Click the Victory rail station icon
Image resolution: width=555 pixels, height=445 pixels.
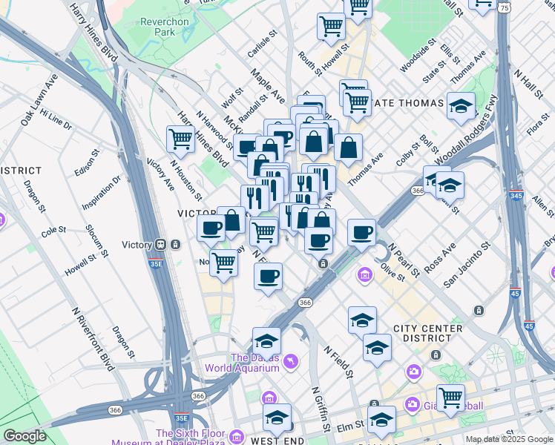(x=160, y=245)
